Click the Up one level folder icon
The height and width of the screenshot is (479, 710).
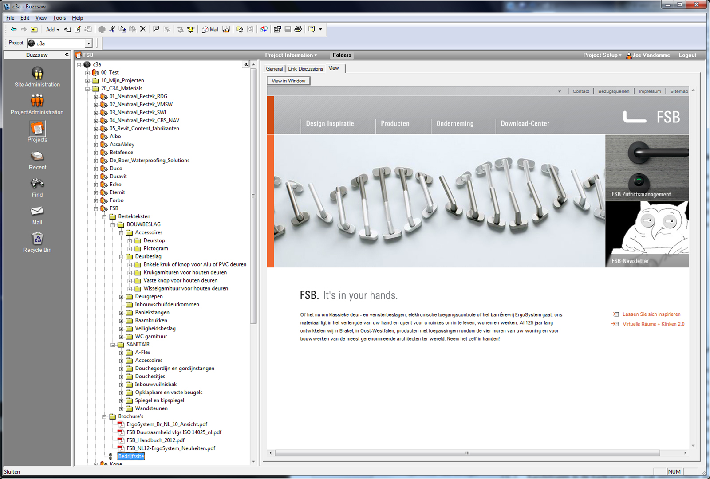(34, 30)
